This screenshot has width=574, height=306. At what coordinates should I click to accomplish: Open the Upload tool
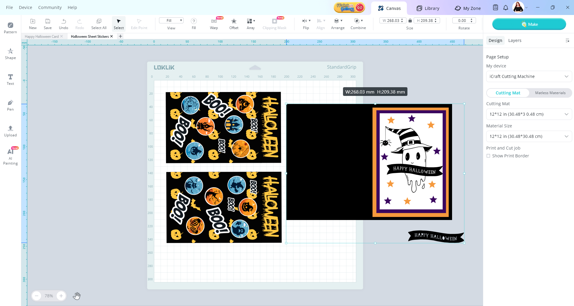(x=10, y=131)
